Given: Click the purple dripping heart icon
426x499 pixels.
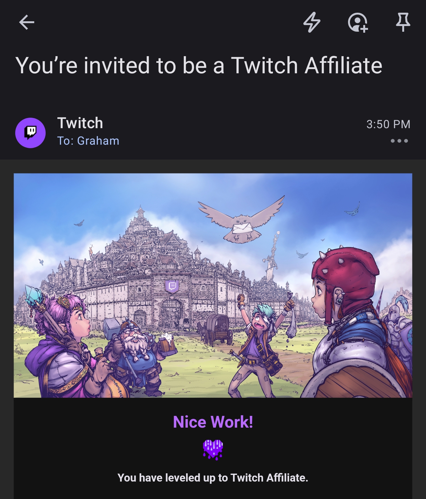Looking at the screenshot, I should click(213, 450).
